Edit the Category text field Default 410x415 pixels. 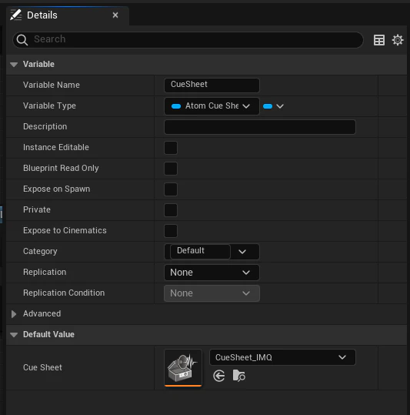(200, 252)
